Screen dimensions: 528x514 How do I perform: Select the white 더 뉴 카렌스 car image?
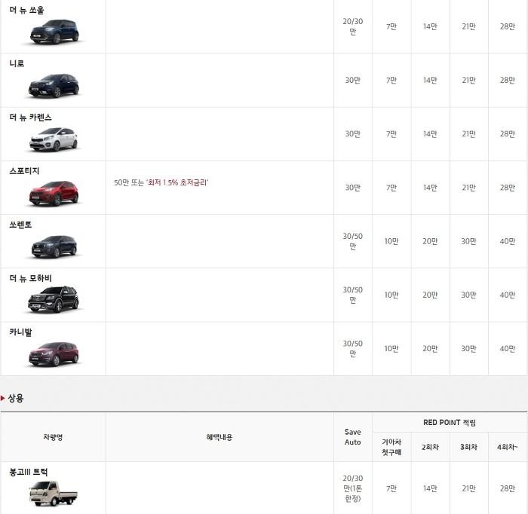tap(54, 139)
